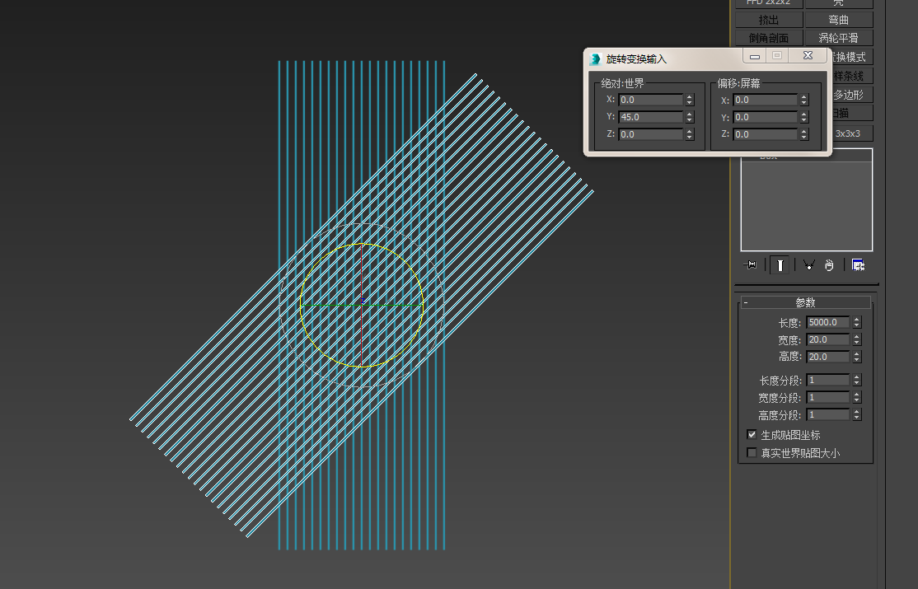Click the absolute world Z rotation field
The image size is (918, 589).
[650, 134]
